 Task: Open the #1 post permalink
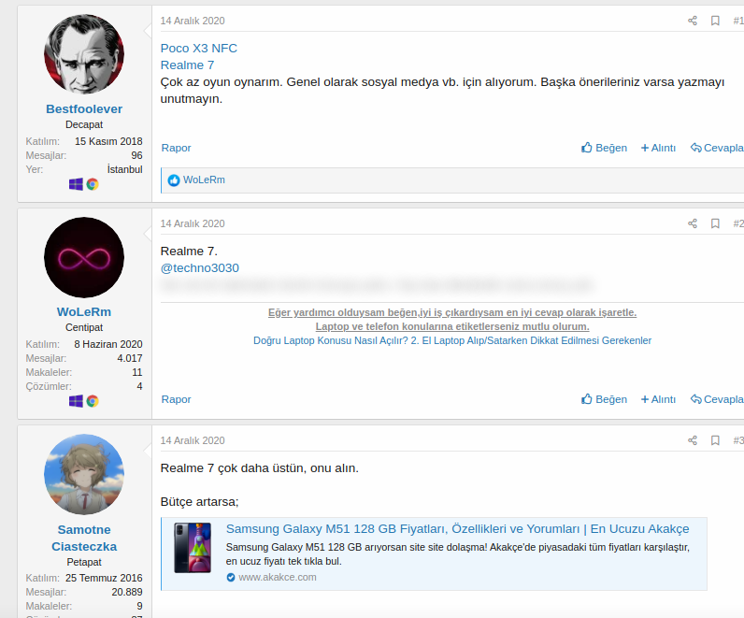(x=738, y=21)
